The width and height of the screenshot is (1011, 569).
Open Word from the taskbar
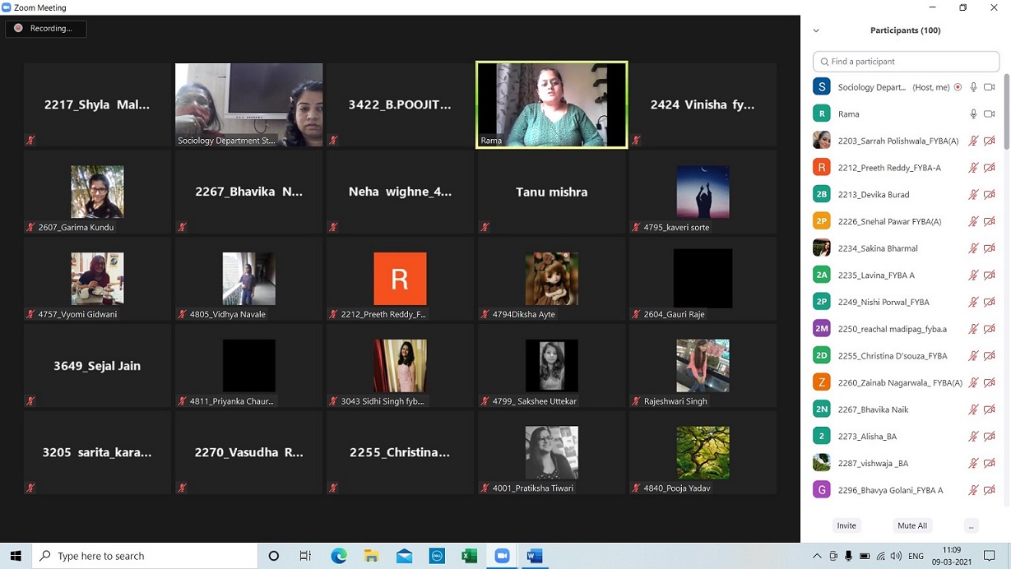[534, 556]
